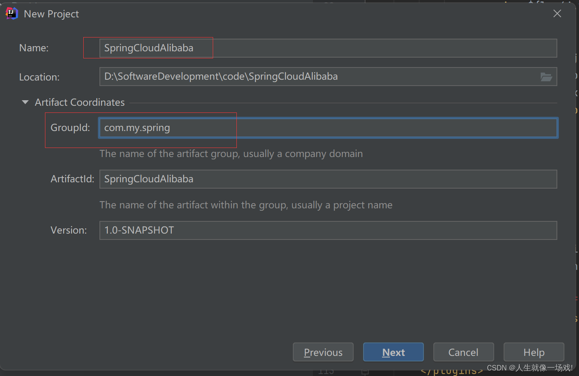Focus the GroupId text field
Viewport: 579px width, 376px height.
click(x=328, y=128)
